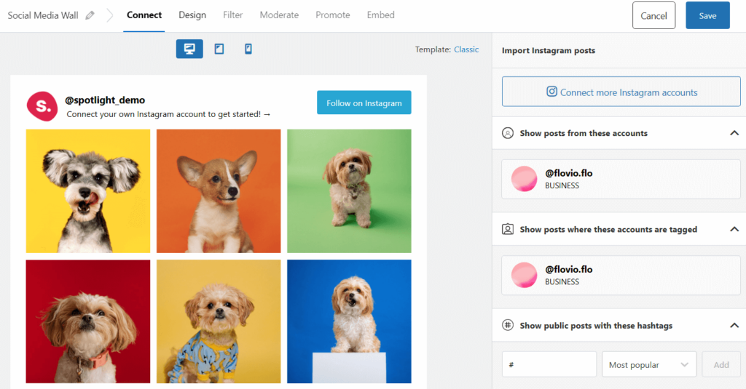Click flovio.flo avatar under tagged accounts
The height and width of the screenshot is (389, 746).
click(x=524, y=275)
